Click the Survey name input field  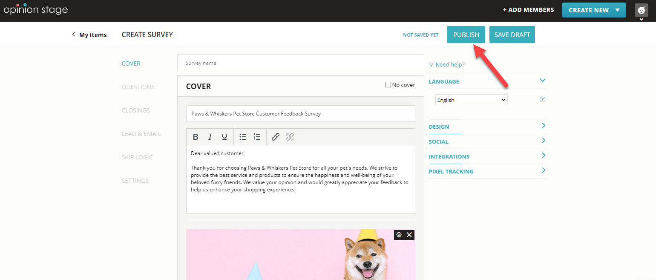click(x=300, y=63)
